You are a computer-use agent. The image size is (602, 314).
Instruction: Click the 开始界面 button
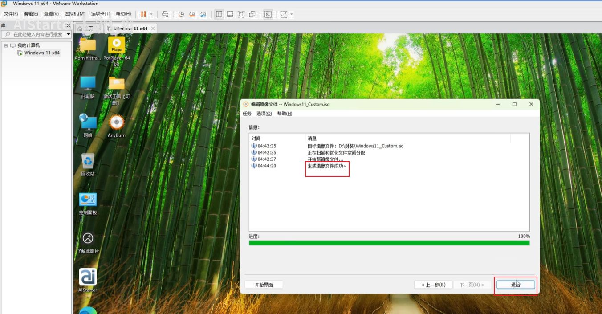coord(264,285)
